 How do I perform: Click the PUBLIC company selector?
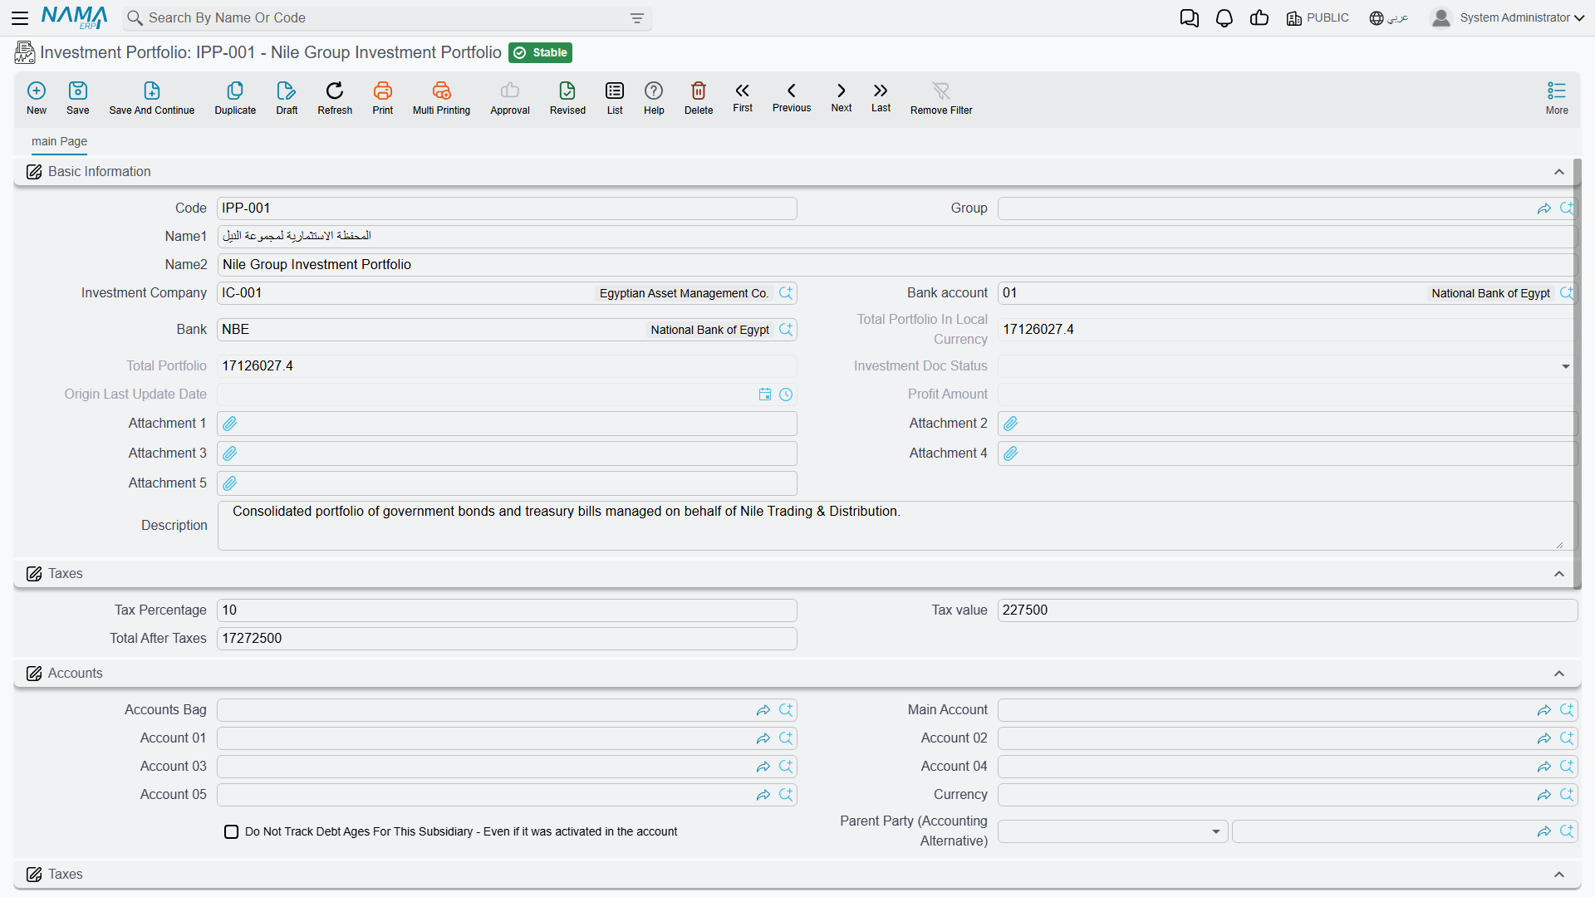pyautogui.click(x=1318, y=18)
